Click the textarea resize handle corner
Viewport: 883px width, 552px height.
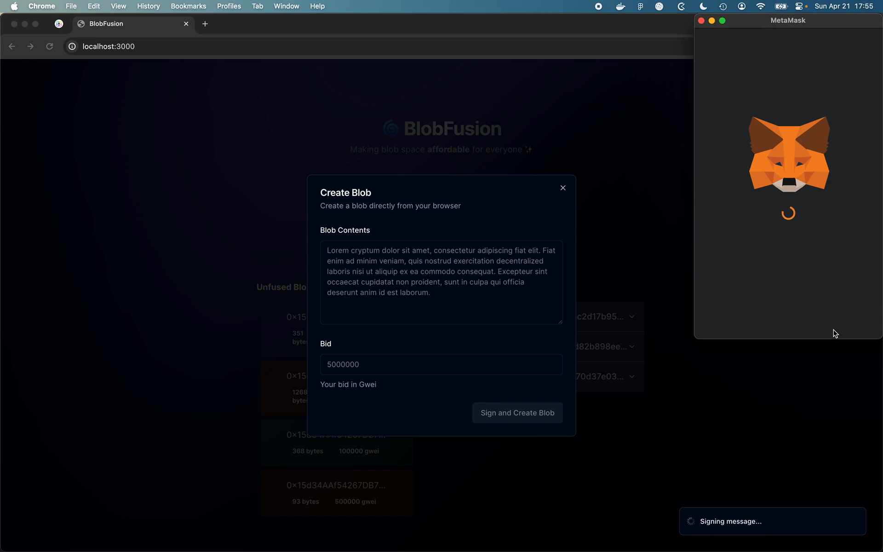[x=560, y=321]
